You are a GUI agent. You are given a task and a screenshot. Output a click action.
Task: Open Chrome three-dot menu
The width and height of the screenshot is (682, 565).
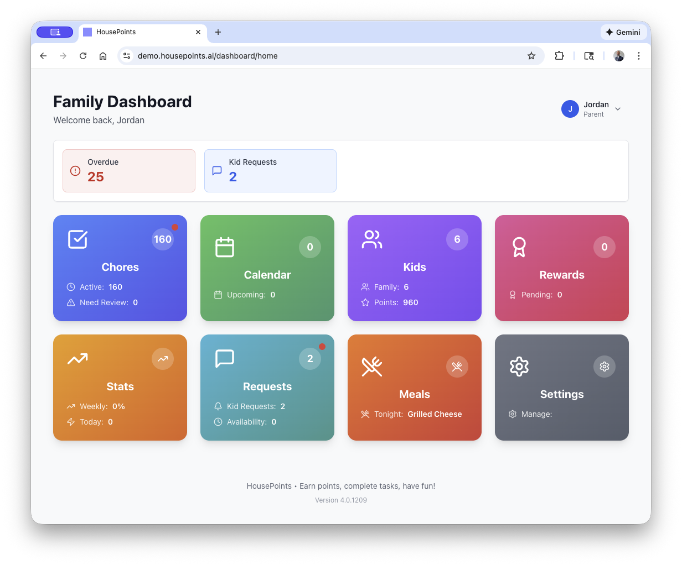click(x=639, y=56)
